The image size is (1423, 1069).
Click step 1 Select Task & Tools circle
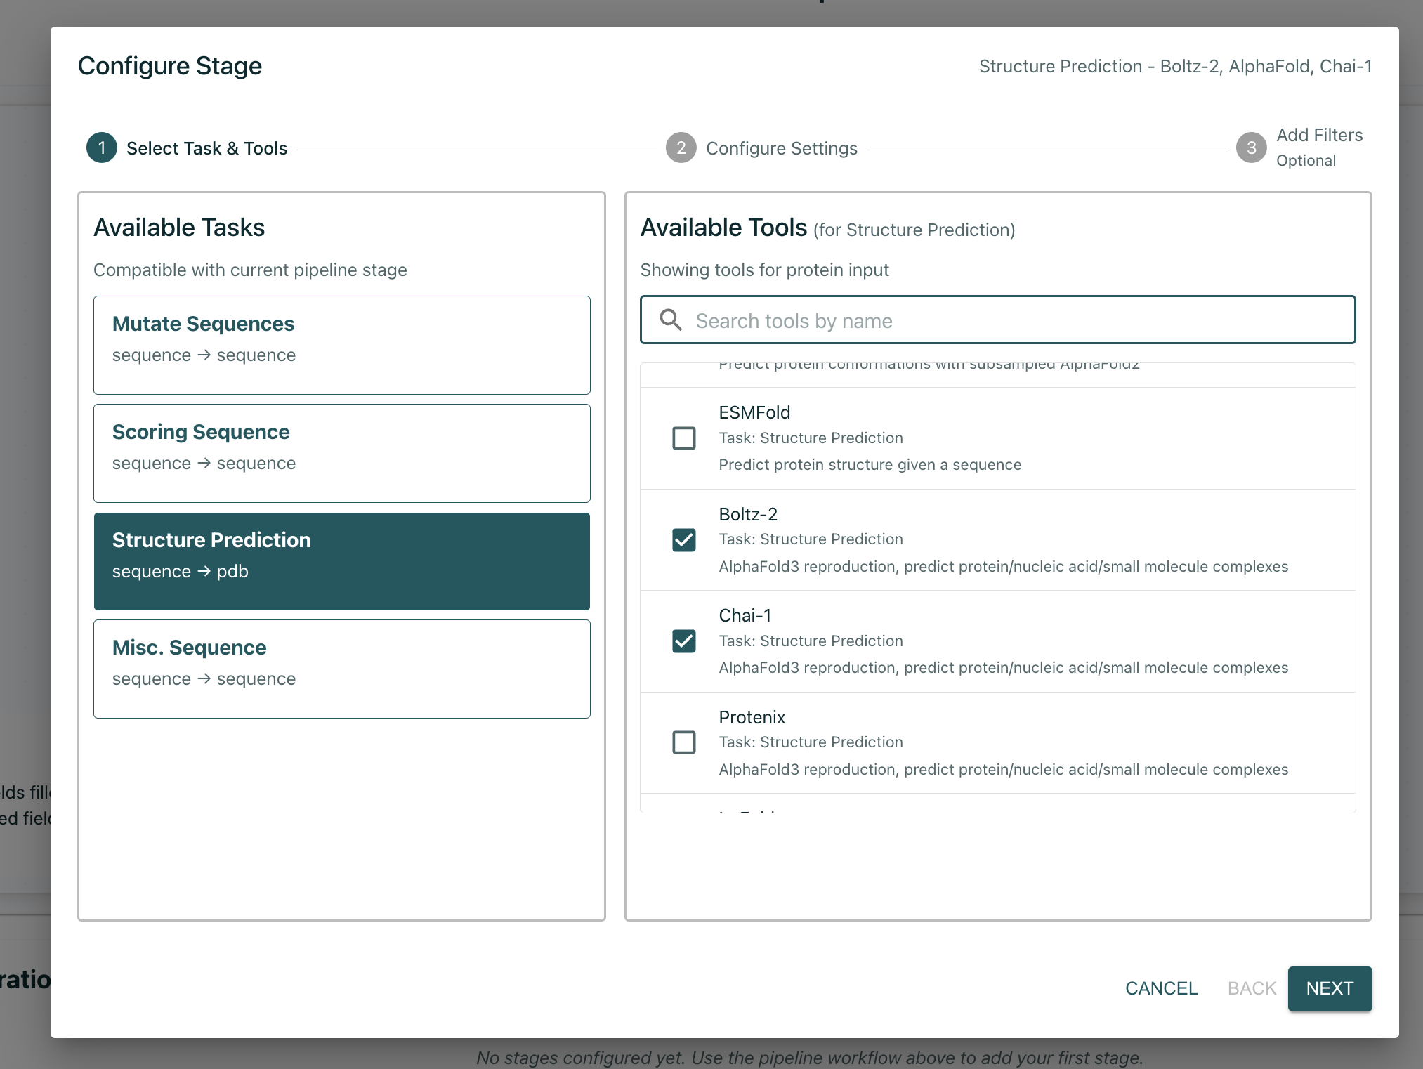[x=101, y=147]
